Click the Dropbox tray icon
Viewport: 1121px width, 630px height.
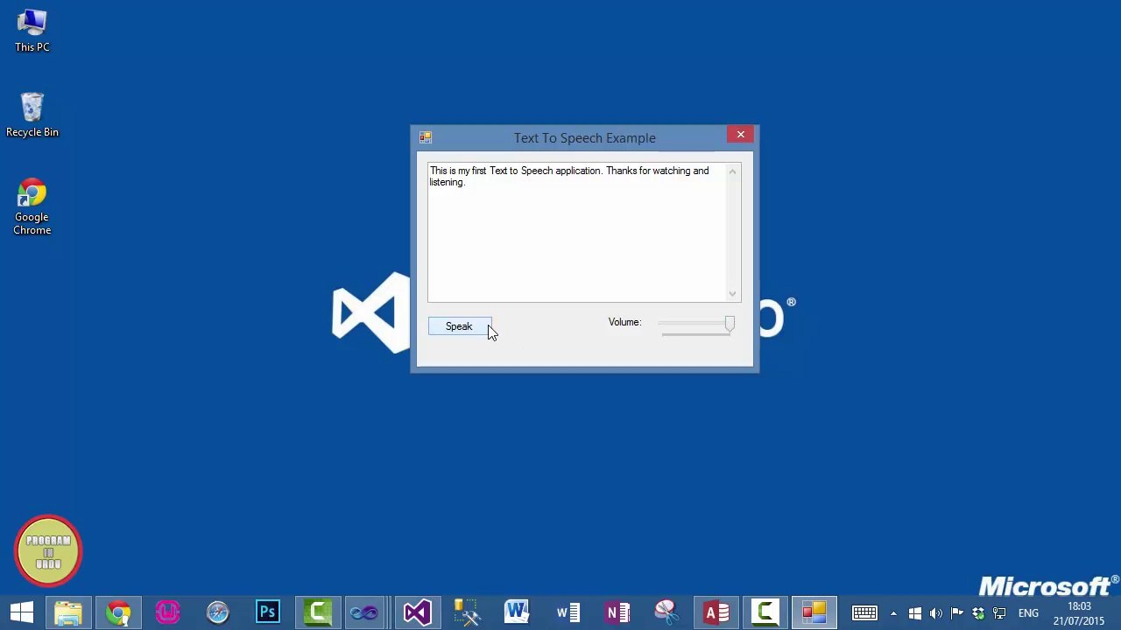(978, 613)
